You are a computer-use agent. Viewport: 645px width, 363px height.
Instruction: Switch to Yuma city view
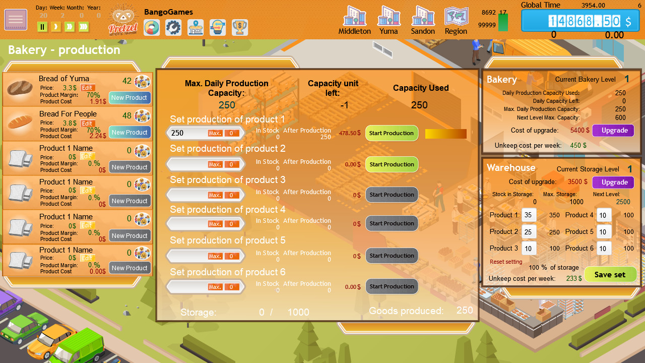[389, 20]
